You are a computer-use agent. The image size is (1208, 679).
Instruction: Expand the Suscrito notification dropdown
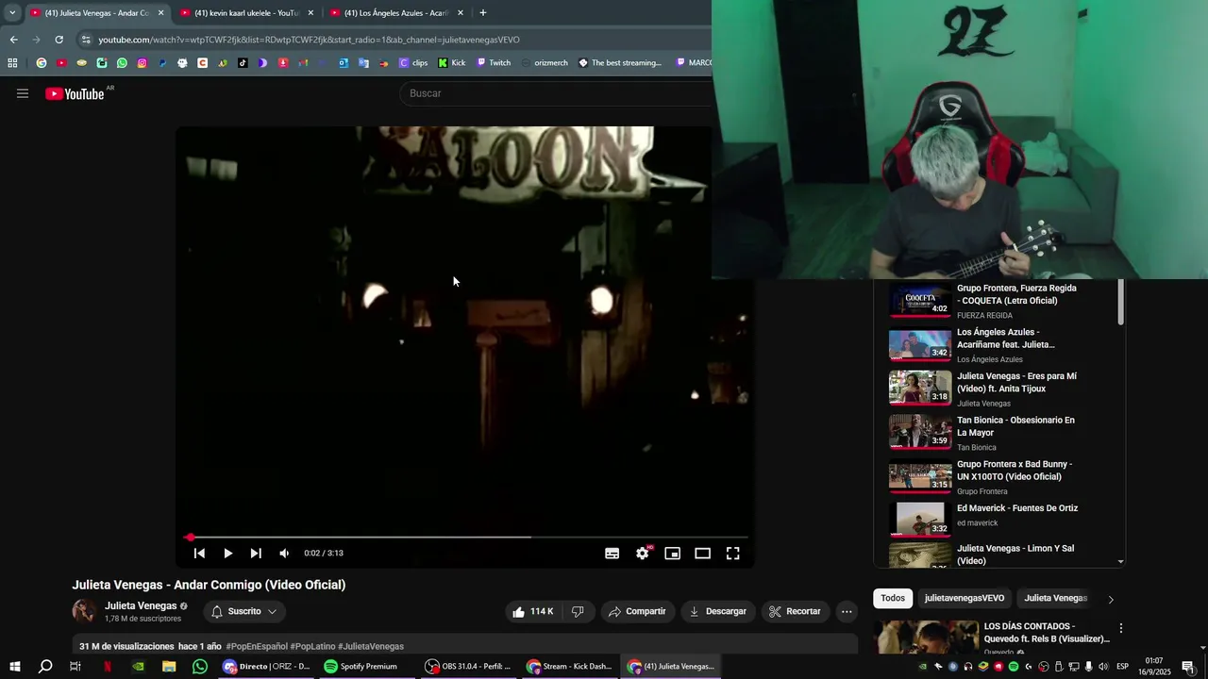coord(244,611)
